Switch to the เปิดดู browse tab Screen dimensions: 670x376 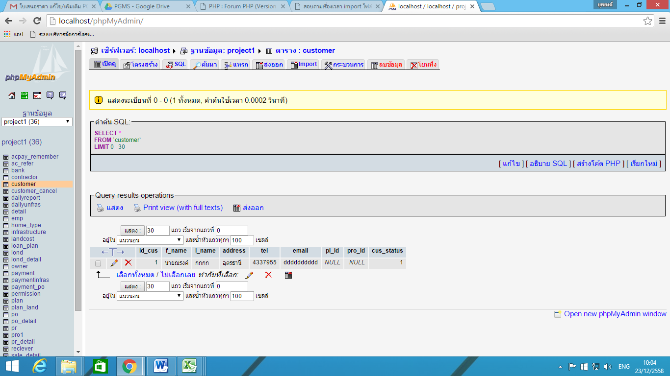coord(104,64)
